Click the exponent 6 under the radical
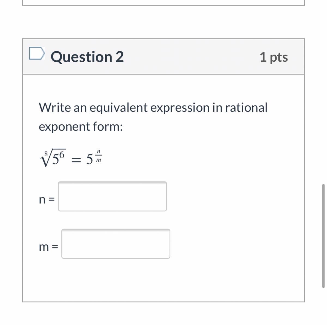The width and height of the screenshot is (327, 326). tap(62, 155)
